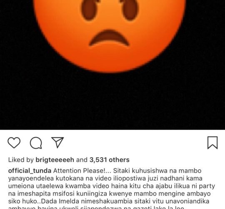The image size is (225, 209).
Task: Open brigteeeeeh's profile from the likes line
Action: [55, 160]
